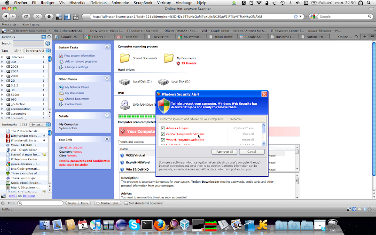Click the 'Remove all' button

pyautogui.click(x=225, y=152)
